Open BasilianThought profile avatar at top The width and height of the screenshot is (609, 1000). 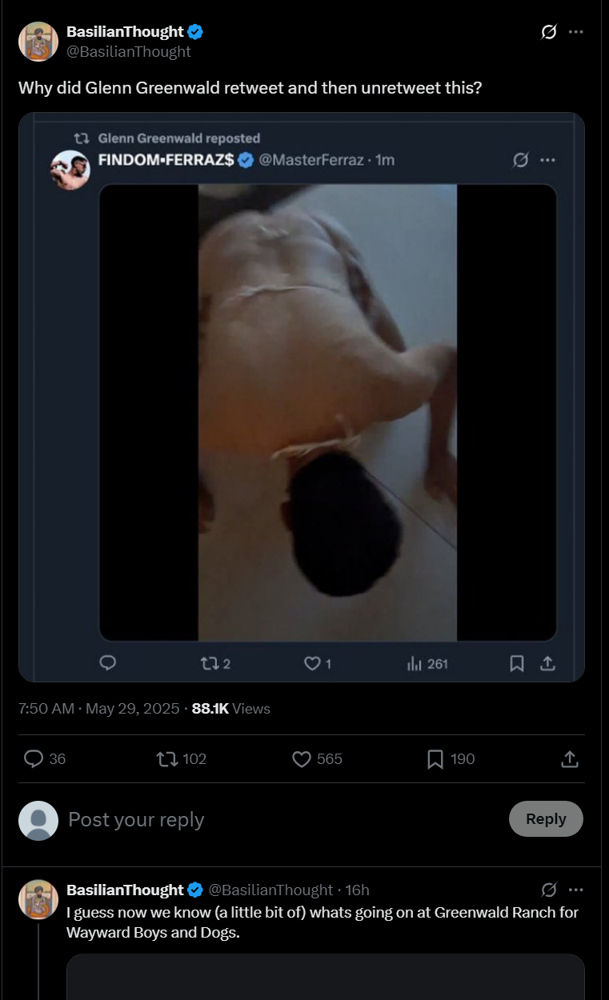tap(38, 42)
